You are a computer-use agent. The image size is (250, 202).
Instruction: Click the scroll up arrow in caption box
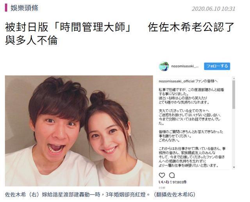pyautogui.click(x=234, y=79)
